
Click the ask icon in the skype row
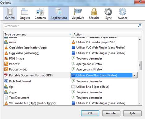click(73, 92)
